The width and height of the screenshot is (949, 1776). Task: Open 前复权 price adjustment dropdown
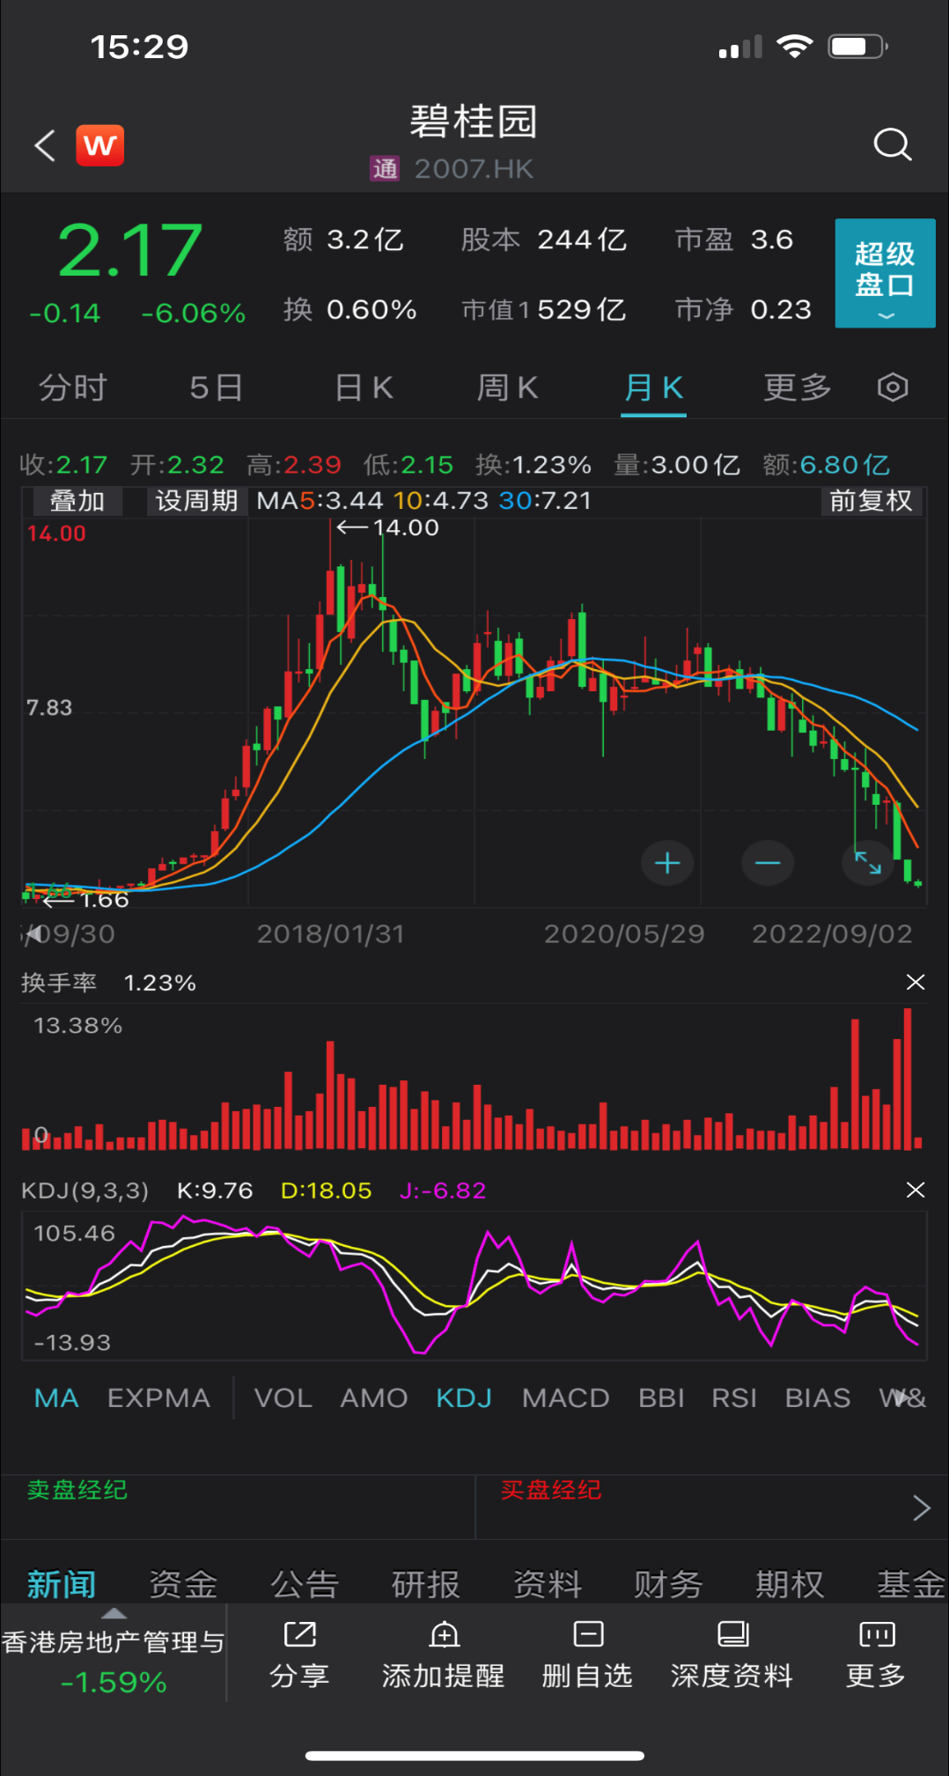click(871, 501)
